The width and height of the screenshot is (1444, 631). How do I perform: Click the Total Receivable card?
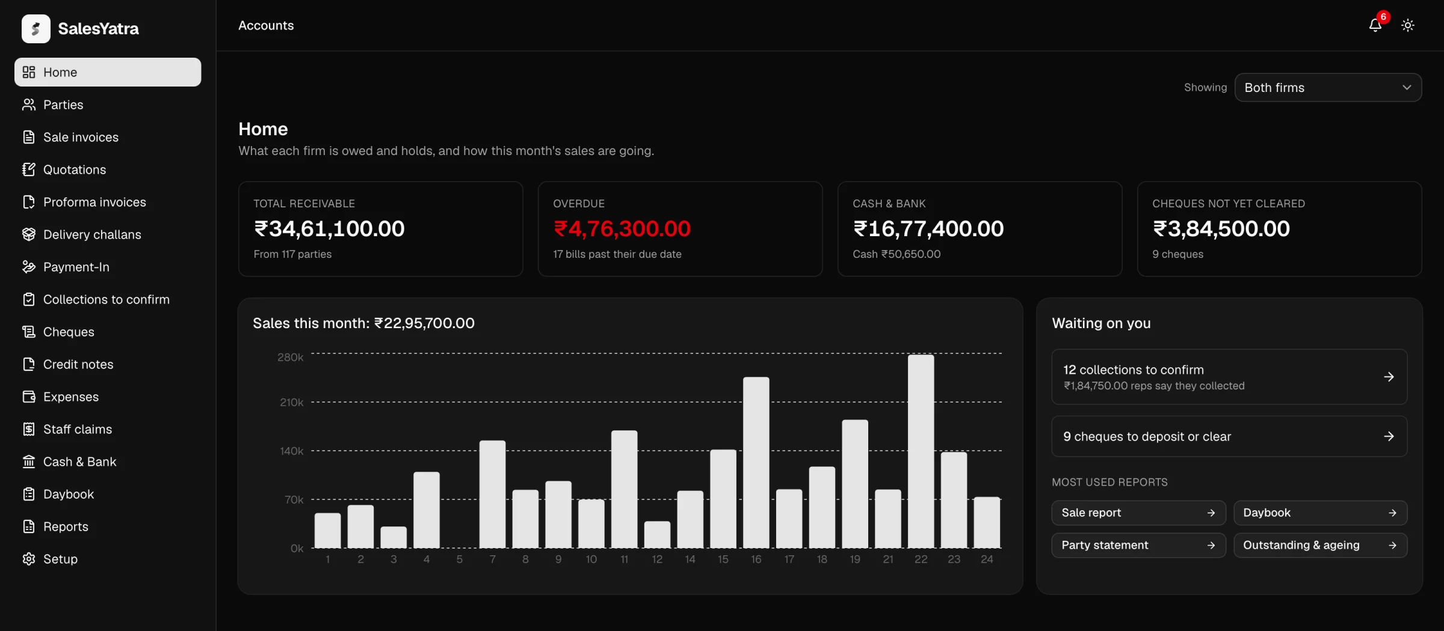pos(381,229)
